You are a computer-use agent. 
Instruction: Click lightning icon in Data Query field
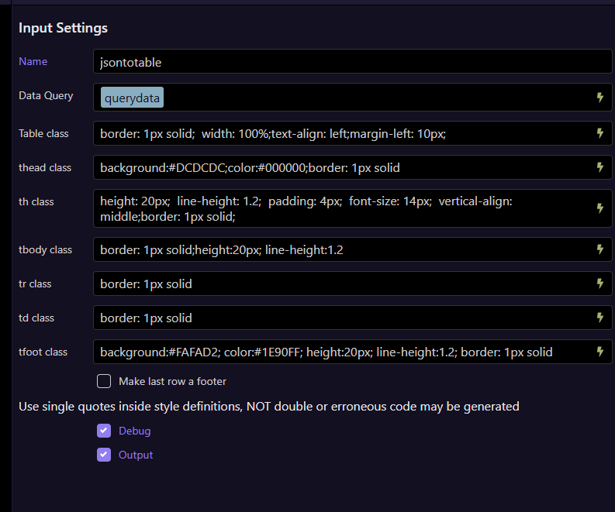[599, 97]
